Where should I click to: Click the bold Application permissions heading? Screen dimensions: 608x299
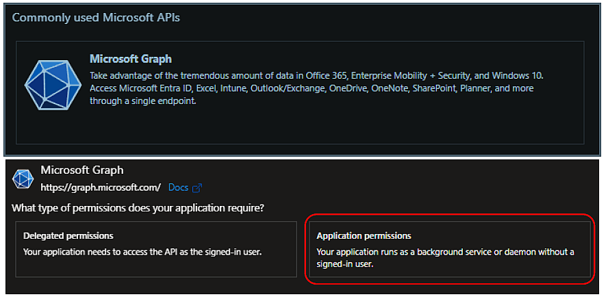click(364, 235)
